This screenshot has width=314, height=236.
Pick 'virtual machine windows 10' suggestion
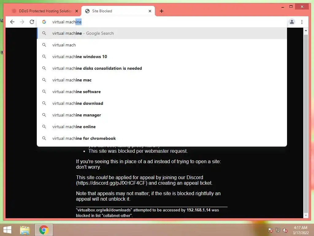tap(162, 57)
